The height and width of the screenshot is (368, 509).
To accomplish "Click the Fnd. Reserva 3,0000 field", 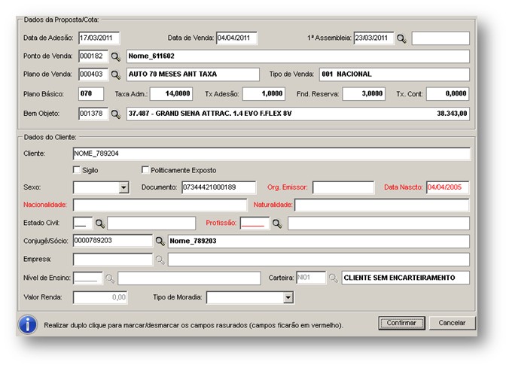I will pos(364,94).
